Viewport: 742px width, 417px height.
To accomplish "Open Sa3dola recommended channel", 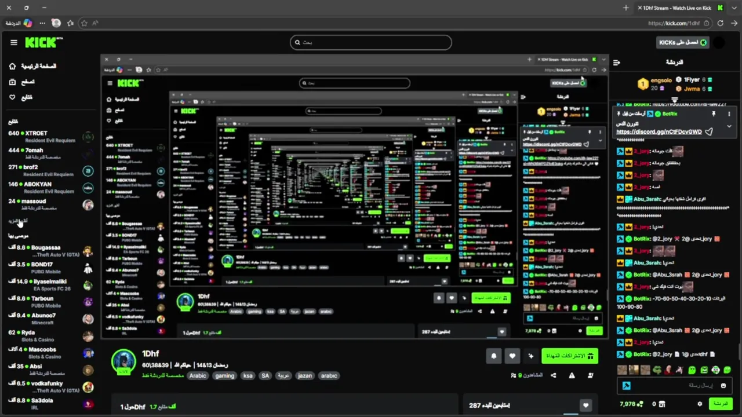I will pos(50,404).
